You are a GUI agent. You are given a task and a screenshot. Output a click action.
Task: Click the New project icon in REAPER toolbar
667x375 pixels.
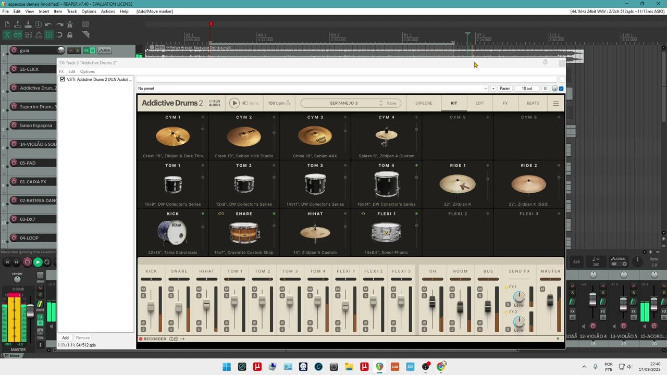pos(7,24)
